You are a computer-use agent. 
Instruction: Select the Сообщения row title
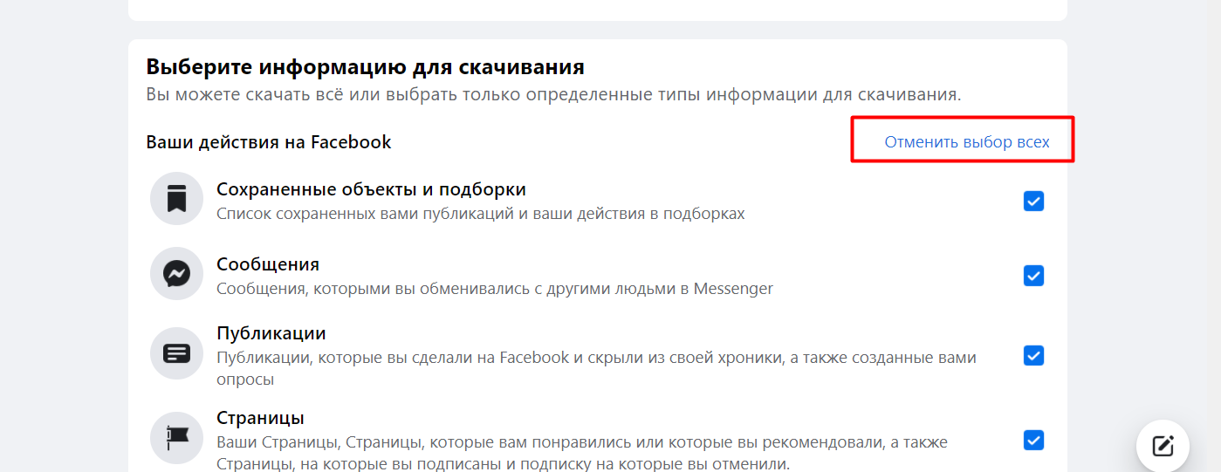(x=268, y=264)
